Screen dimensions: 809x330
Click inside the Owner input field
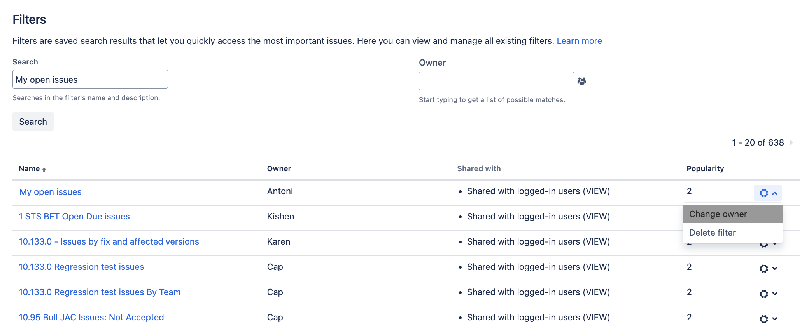[x=496, y=81]
